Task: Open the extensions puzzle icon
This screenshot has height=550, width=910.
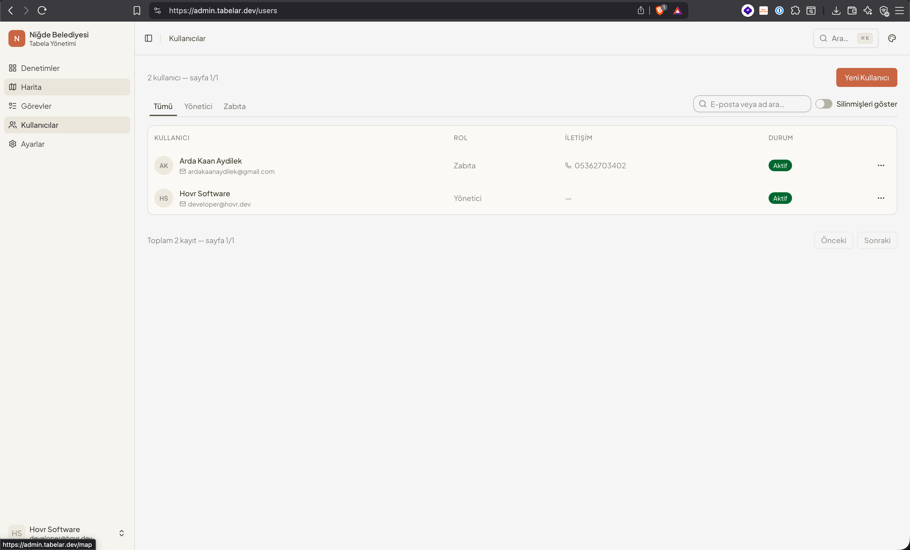Action: point(795,10)
